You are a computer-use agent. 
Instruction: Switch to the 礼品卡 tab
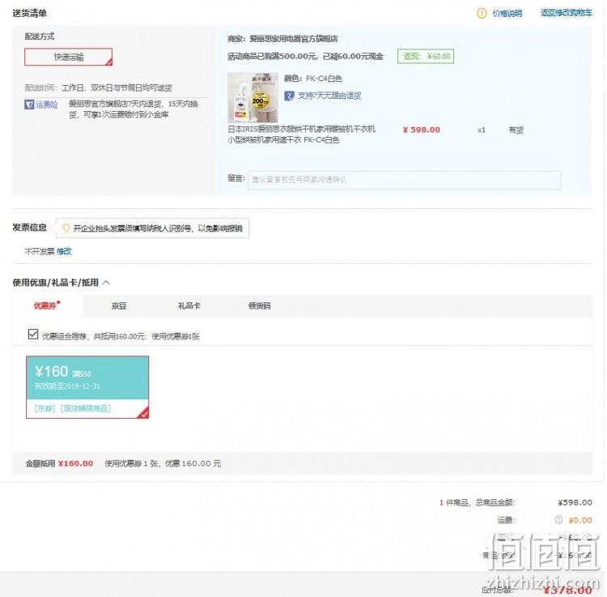point(189,306)
